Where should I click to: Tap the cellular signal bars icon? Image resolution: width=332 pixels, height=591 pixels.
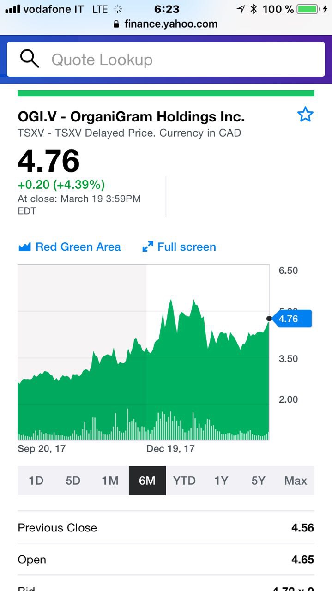pyautogui.click(x=12, y=9)
